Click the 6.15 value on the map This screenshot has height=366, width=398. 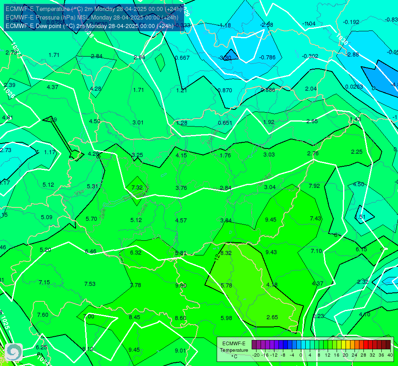pyautogui.click(x=361, y=250)
